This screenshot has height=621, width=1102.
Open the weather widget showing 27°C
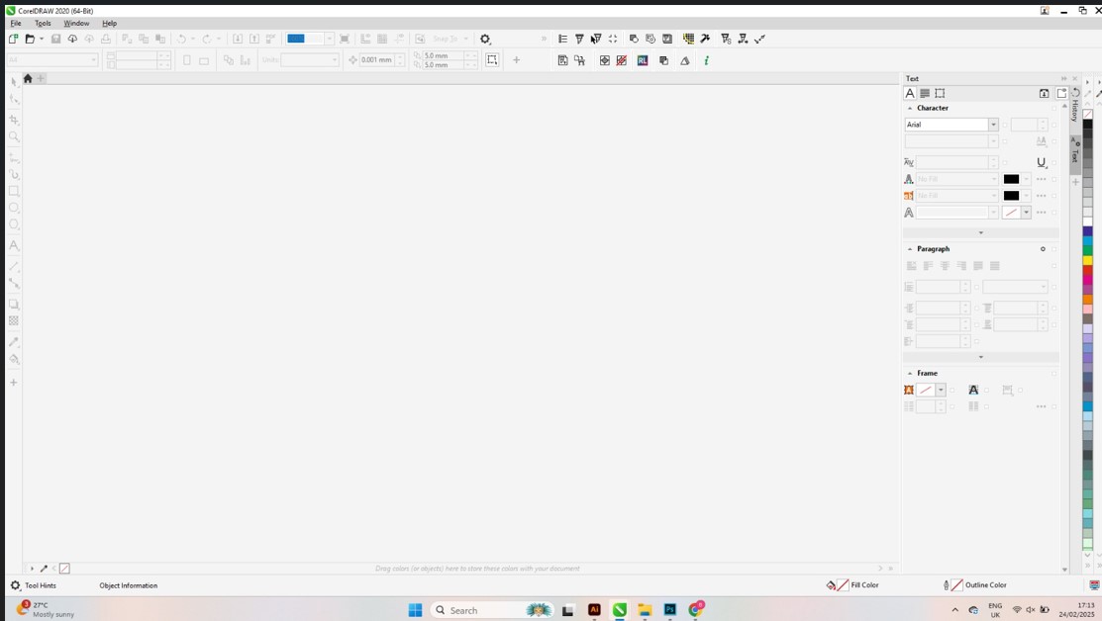pos(46,609)
